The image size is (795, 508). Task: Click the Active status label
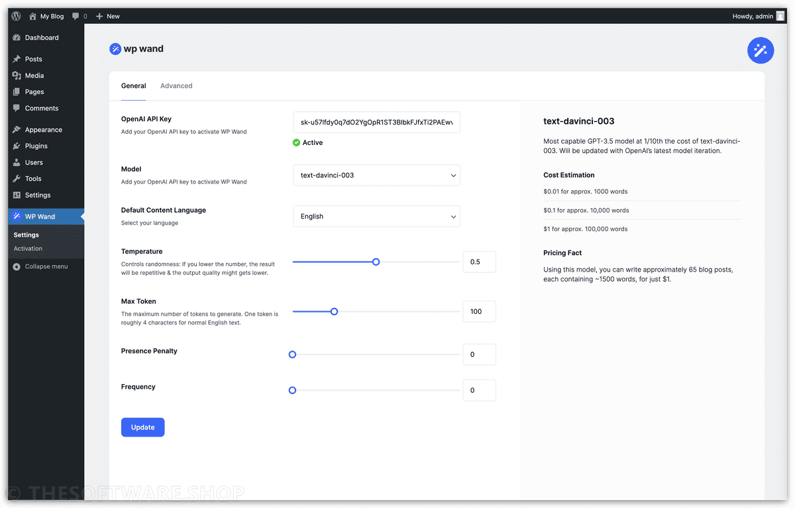313,142
